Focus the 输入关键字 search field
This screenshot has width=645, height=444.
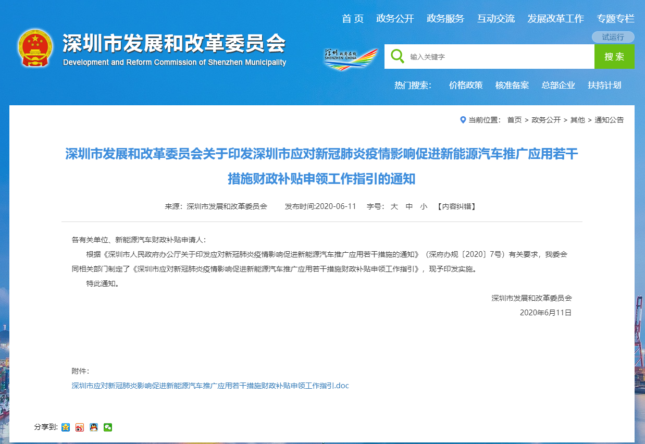point(499,57)
